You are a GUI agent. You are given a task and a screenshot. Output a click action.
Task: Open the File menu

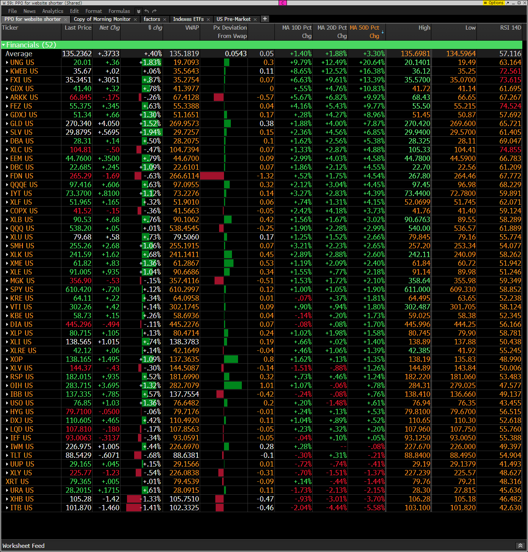point(13,11)
